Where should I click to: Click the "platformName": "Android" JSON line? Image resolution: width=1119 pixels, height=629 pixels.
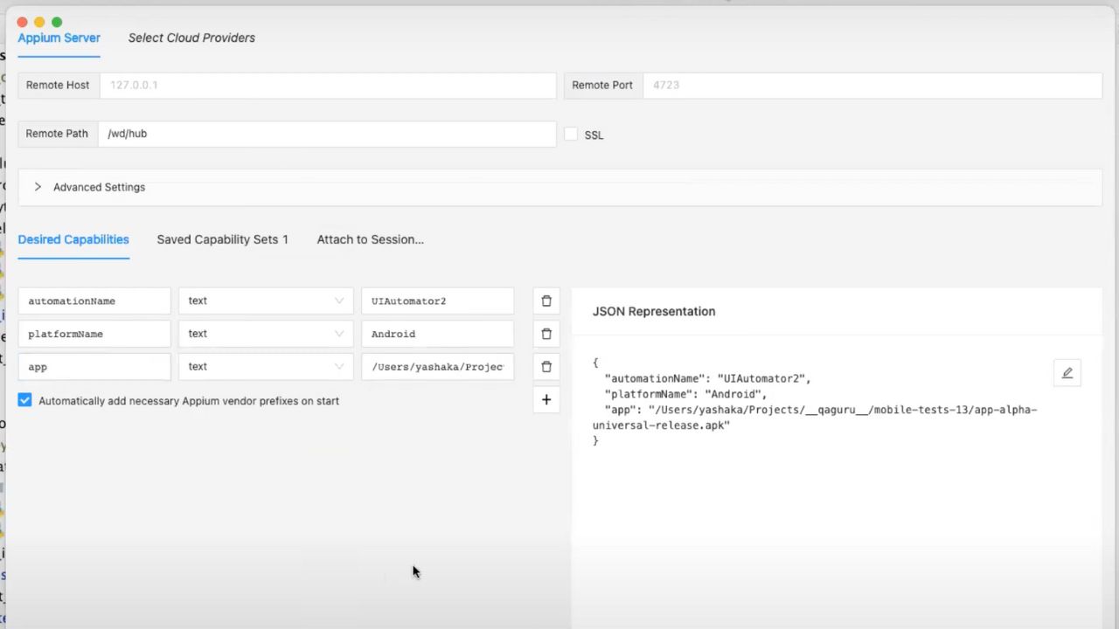685,394
